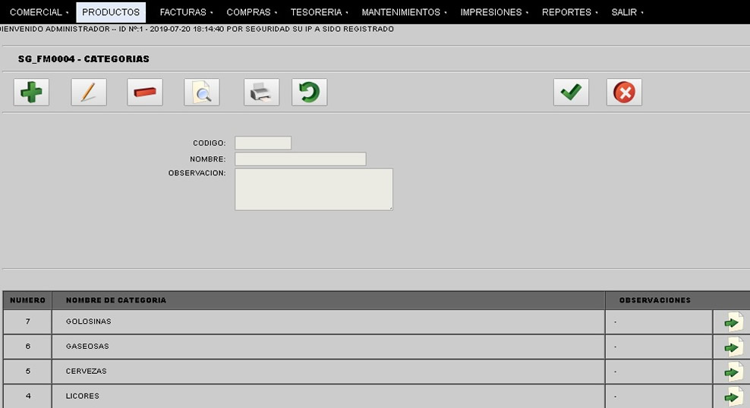Focus the OBSERVACION text area
The height and width of the screenshot is (408, 750).
(314, 189)
